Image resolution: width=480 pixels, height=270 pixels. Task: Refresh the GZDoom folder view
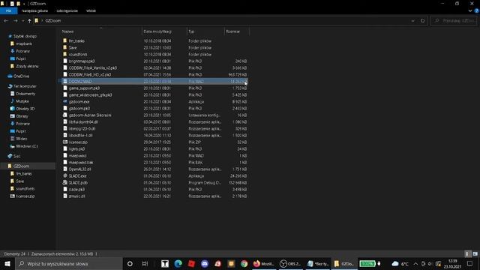tap(422, 21)
